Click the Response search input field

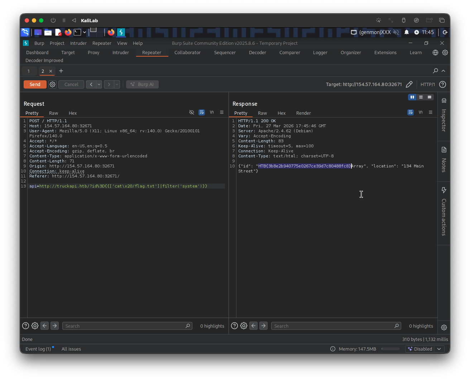click(x=332, y=326)
